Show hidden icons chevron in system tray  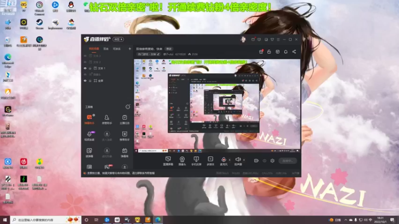(346, 220)
